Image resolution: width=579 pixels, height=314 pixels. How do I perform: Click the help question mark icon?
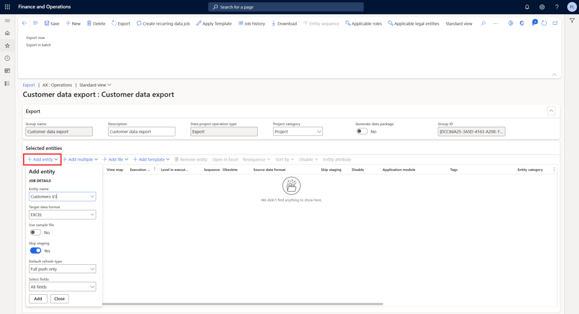tap(557, 7)
